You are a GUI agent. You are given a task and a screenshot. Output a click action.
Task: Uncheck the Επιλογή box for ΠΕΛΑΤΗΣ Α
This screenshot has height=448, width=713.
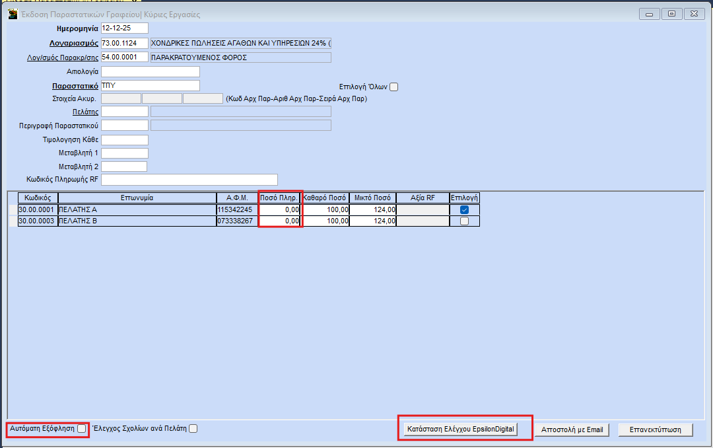464,209
